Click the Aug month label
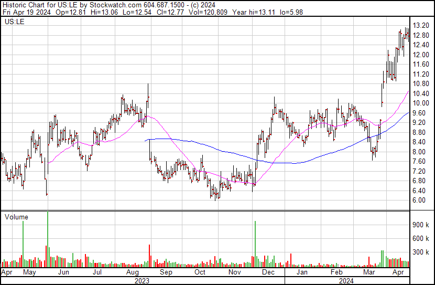The height and width of the screenshot is (285, 435). point(132,272)
